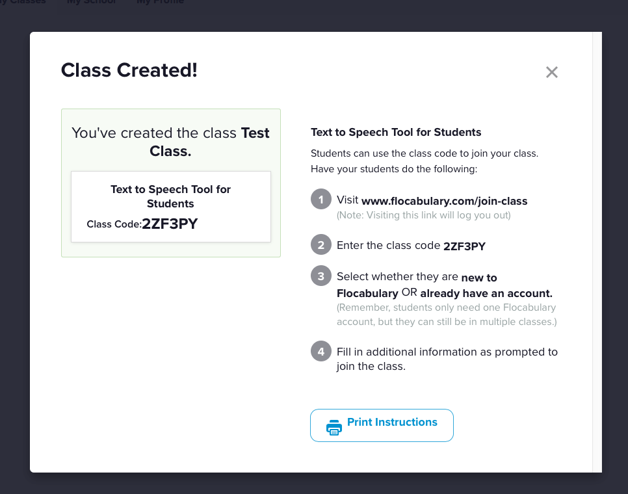Viewport: 628px width, 494px height.
Task: Click the Class Created! heading
Action: pyautogui.click(x=129, y=70)
